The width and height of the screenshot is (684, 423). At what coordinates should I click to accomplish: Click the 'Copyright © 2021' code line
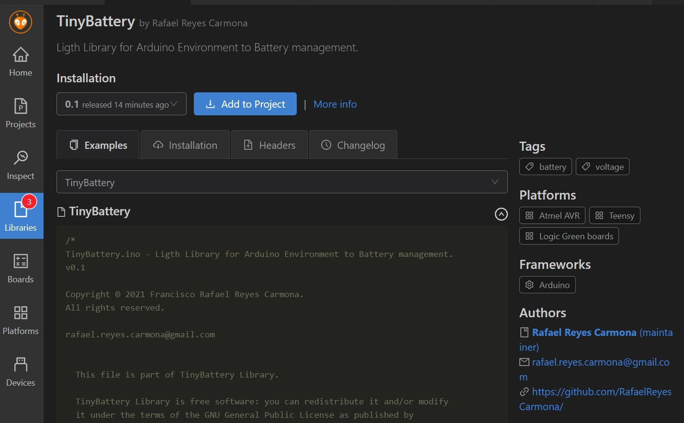pyautogui.click(x=184, y=294)
